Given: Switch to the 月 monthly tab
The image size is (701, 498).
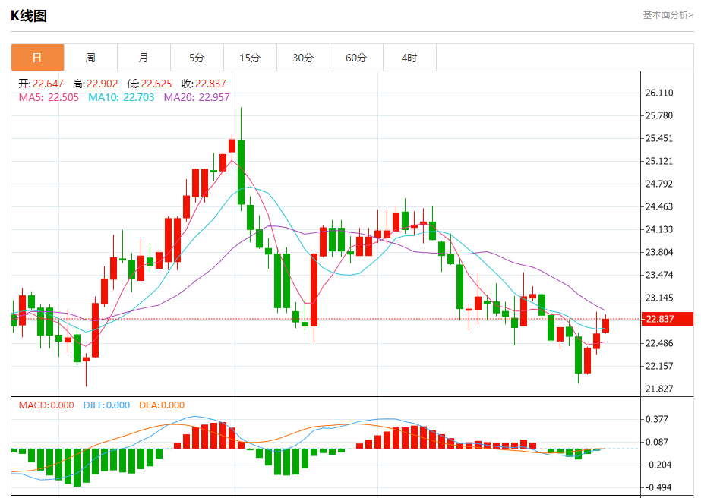Looking at the screenshot, I should 144,58.
